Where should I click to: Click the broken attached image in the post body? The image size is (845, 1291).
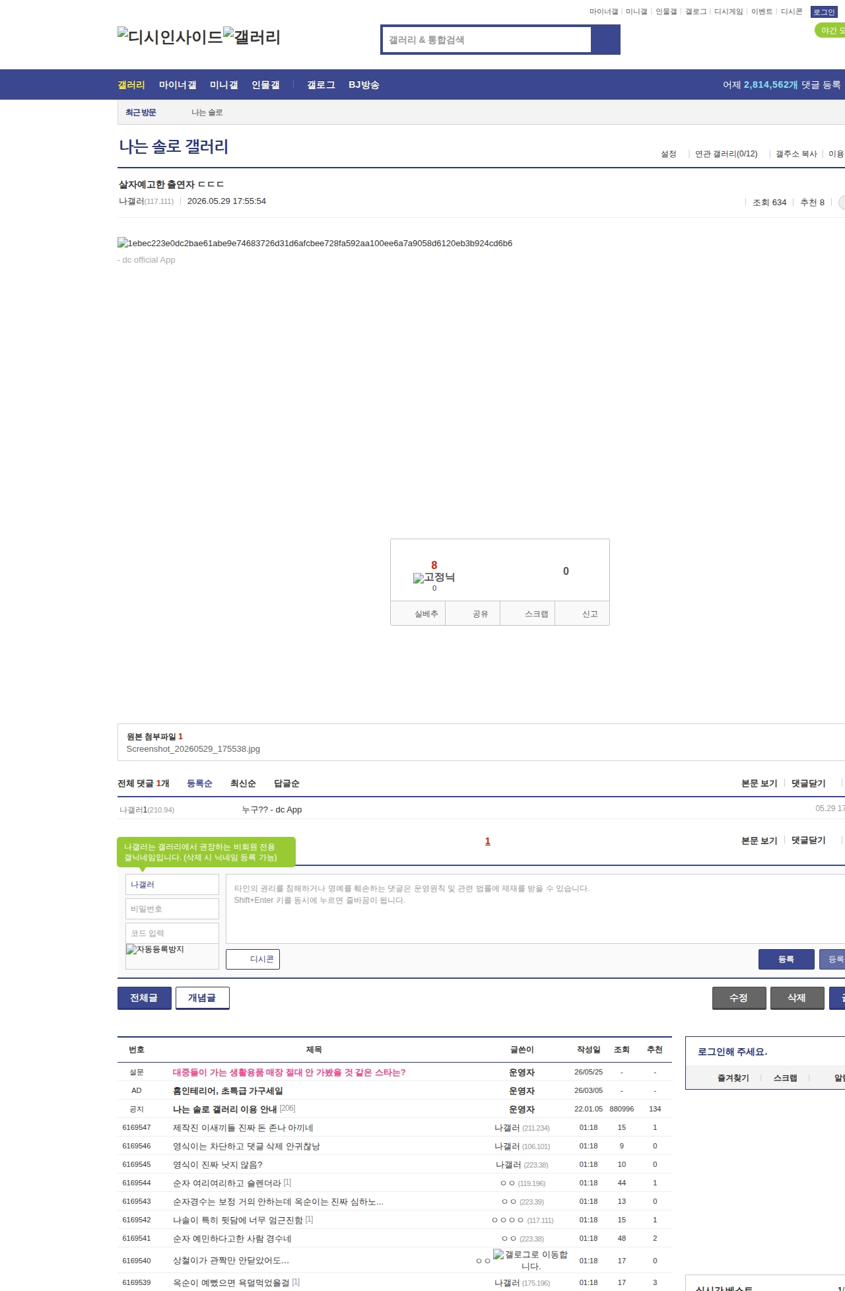315,243
